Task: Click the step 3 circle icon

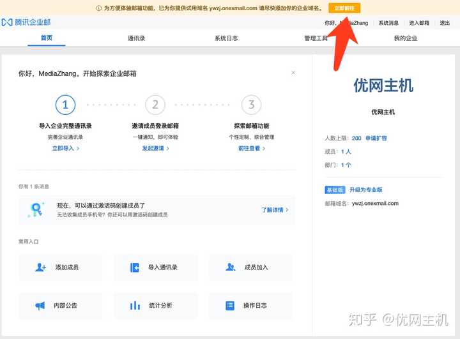Action: click(252, 105)
